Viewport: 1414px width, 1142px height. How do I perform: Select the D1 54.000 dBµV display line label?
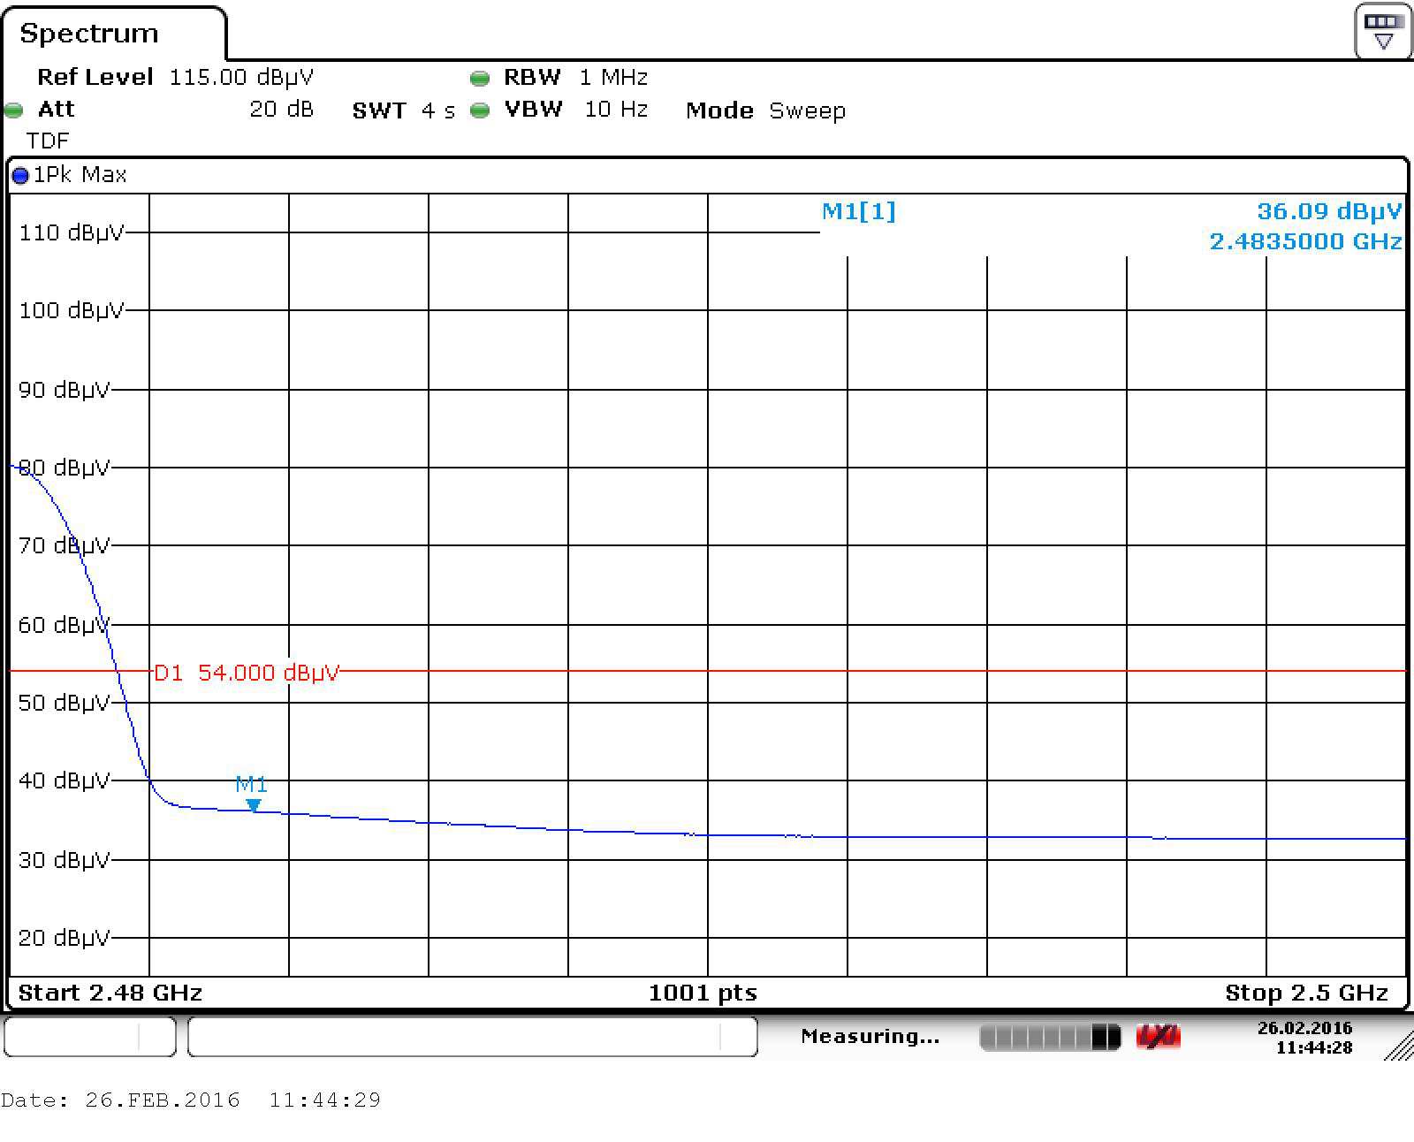click(247, 673)
